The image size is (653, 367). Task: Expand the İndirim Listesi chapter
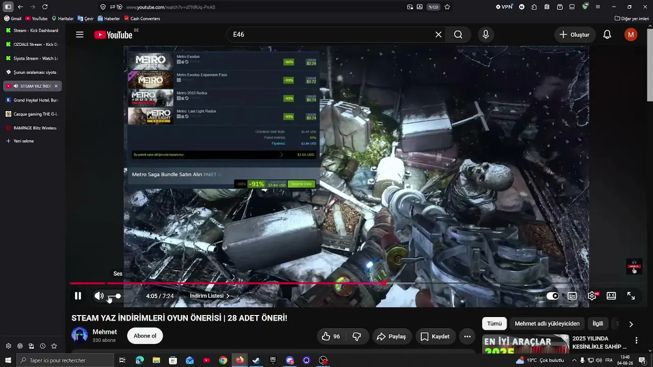point(210,296)
